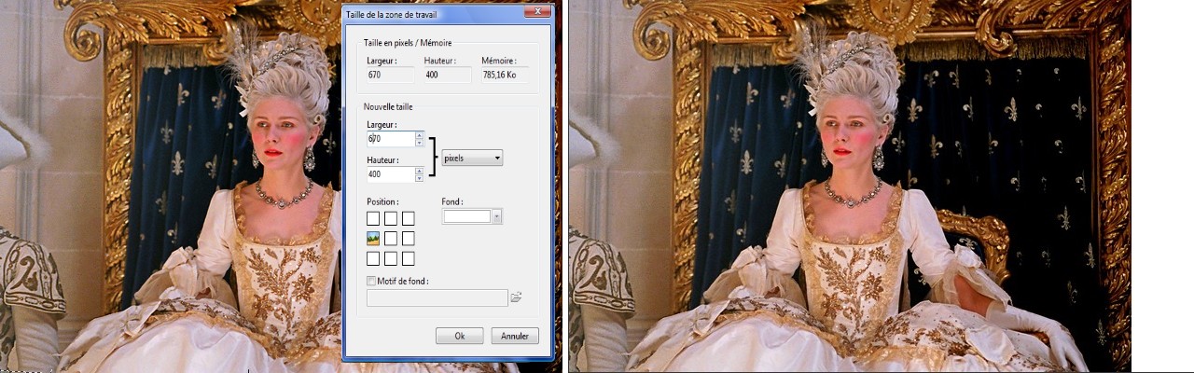Click the Fond label
This screenshot has width=1194, height=373.
pyautogui.click(x=452, y=201)
